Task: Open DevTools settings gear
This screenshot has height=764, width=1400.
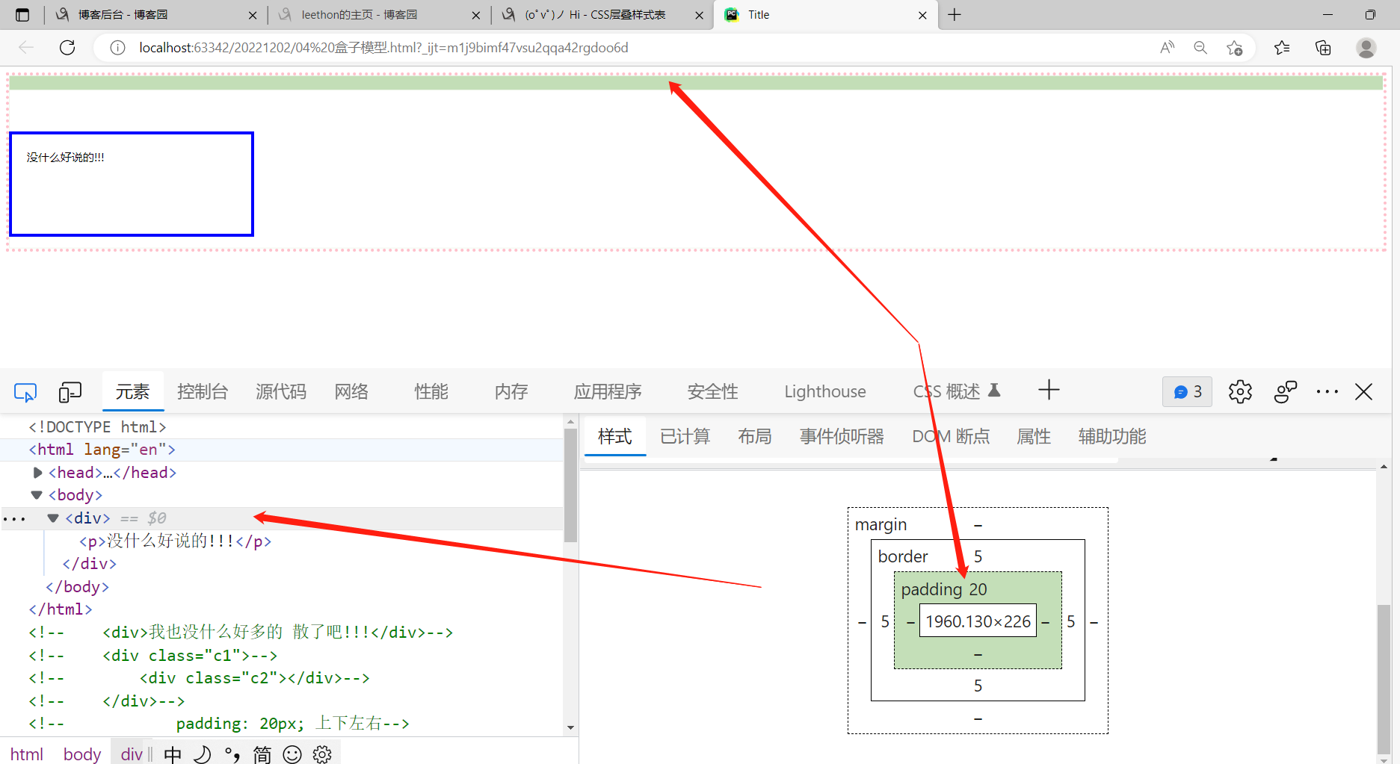Action: click(x=1240, y=391)
